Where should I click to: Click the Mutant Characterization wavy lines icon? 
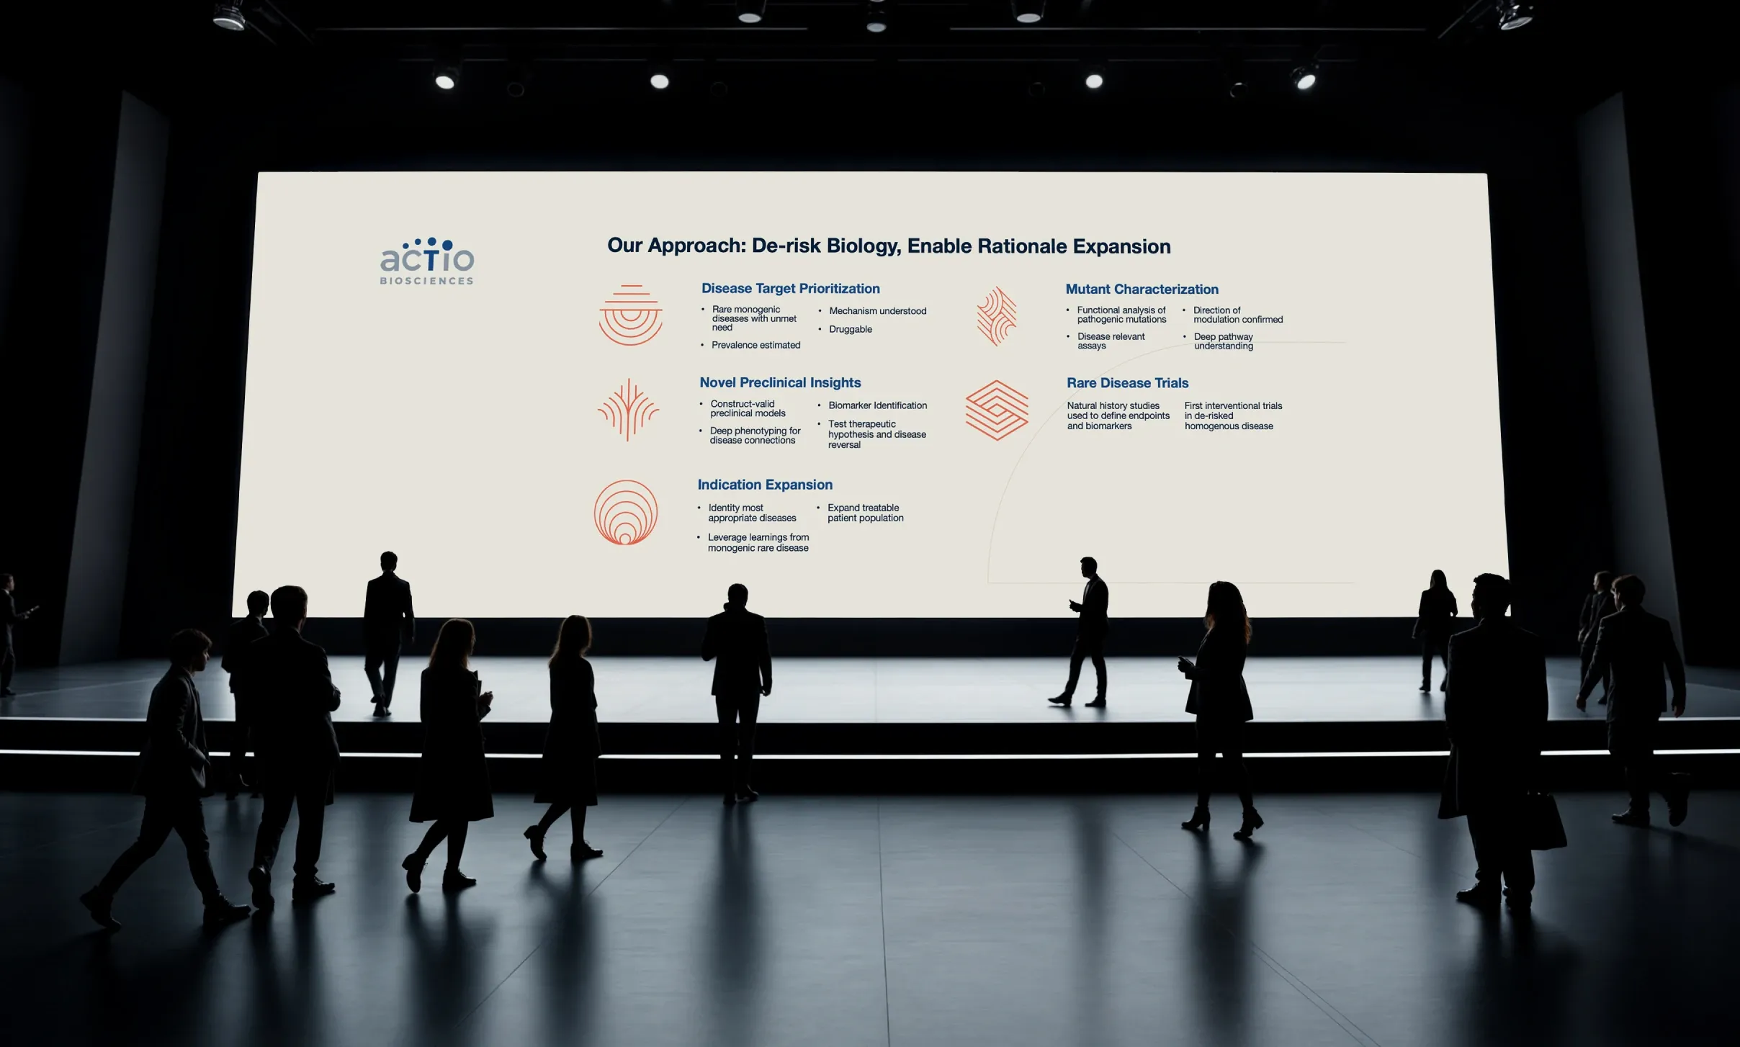pos(997,316)
